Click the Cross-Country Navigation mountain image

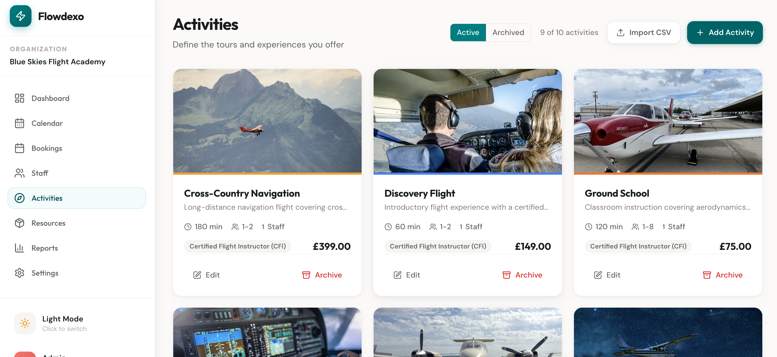pos(267,121)
